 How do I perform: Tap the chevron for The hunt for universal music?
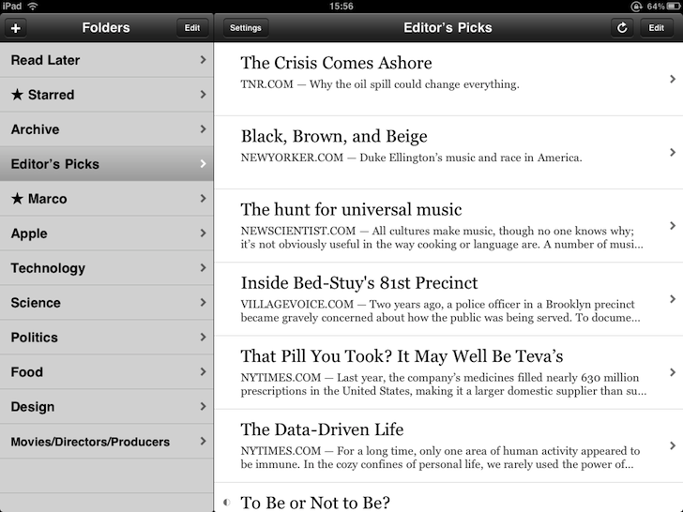point(673,225)
